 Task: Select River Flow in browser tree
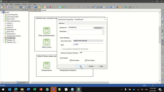click(10, 32)
